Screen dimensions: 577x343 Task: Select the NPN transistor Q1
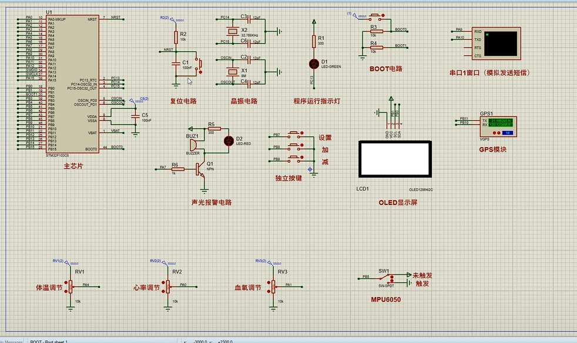200,169
